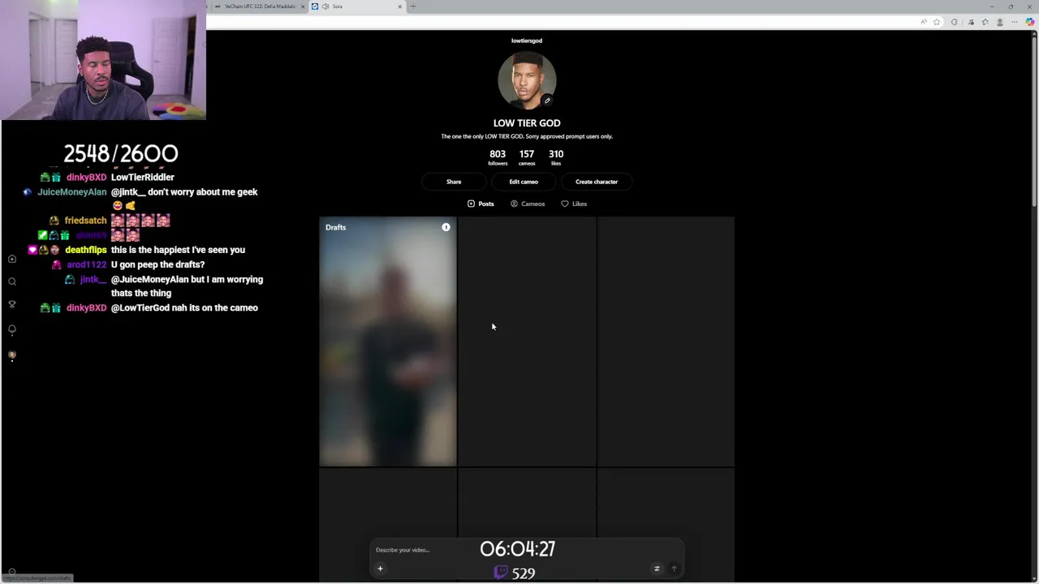Open the search icon in Sora sidebar
This screenshot has width=1039, height=584.
coord(12,281)
